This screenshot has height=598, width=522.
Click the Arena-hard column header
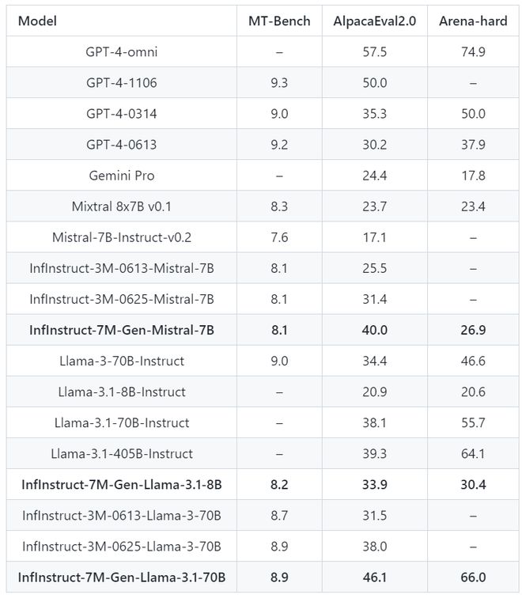coord(473,21)
